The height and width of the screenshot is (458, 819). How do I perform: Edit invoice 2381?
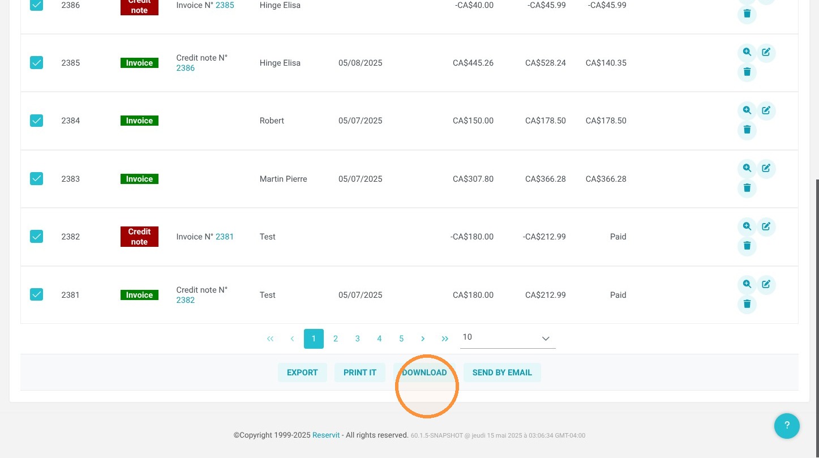point(766,285)
